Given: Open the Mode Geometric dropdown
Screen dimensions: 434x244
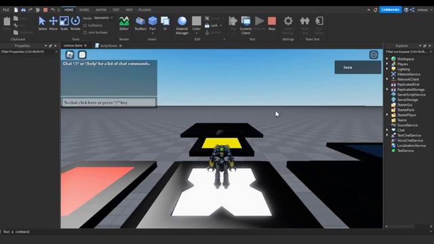Looking at the screenshot, I should [x=103, y=18].
